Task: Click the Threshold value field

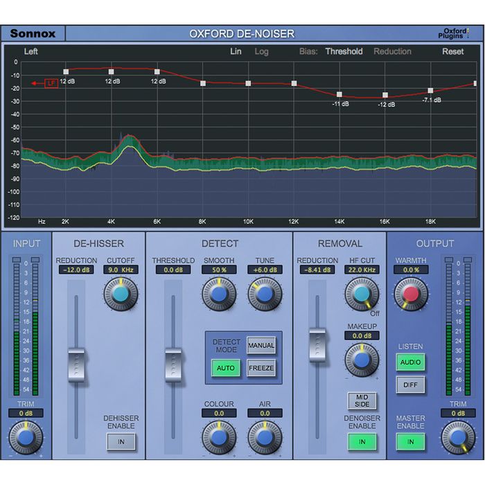Action: tap(173, 270)
